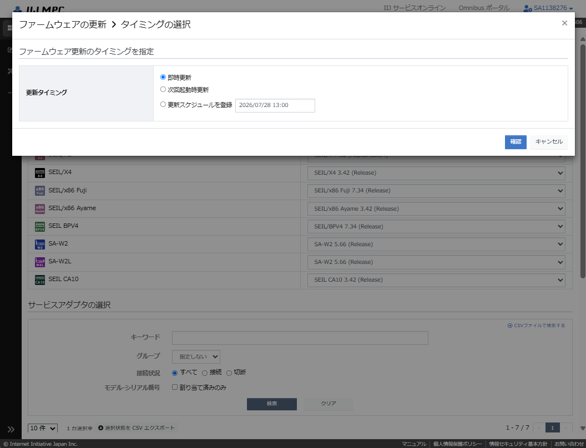The height and width of the screenshot is (448, 586).
Task: Confirm with the 確認 button
Action: (516, 142)
